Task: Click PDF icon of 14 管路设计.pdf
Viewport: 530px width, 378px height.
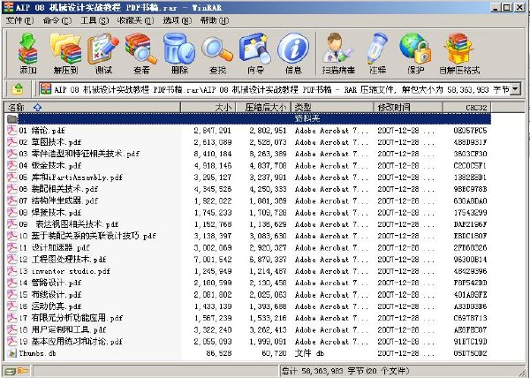Action: pyautogui.click(x=12, y=283)
